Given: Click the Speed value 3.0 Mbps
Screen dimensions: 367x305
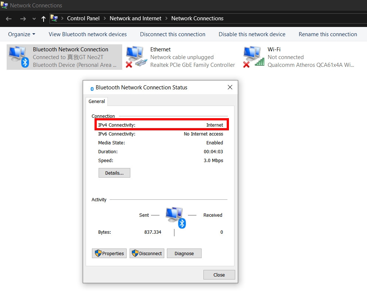Looking at the screenshot, I should (213, 161).
